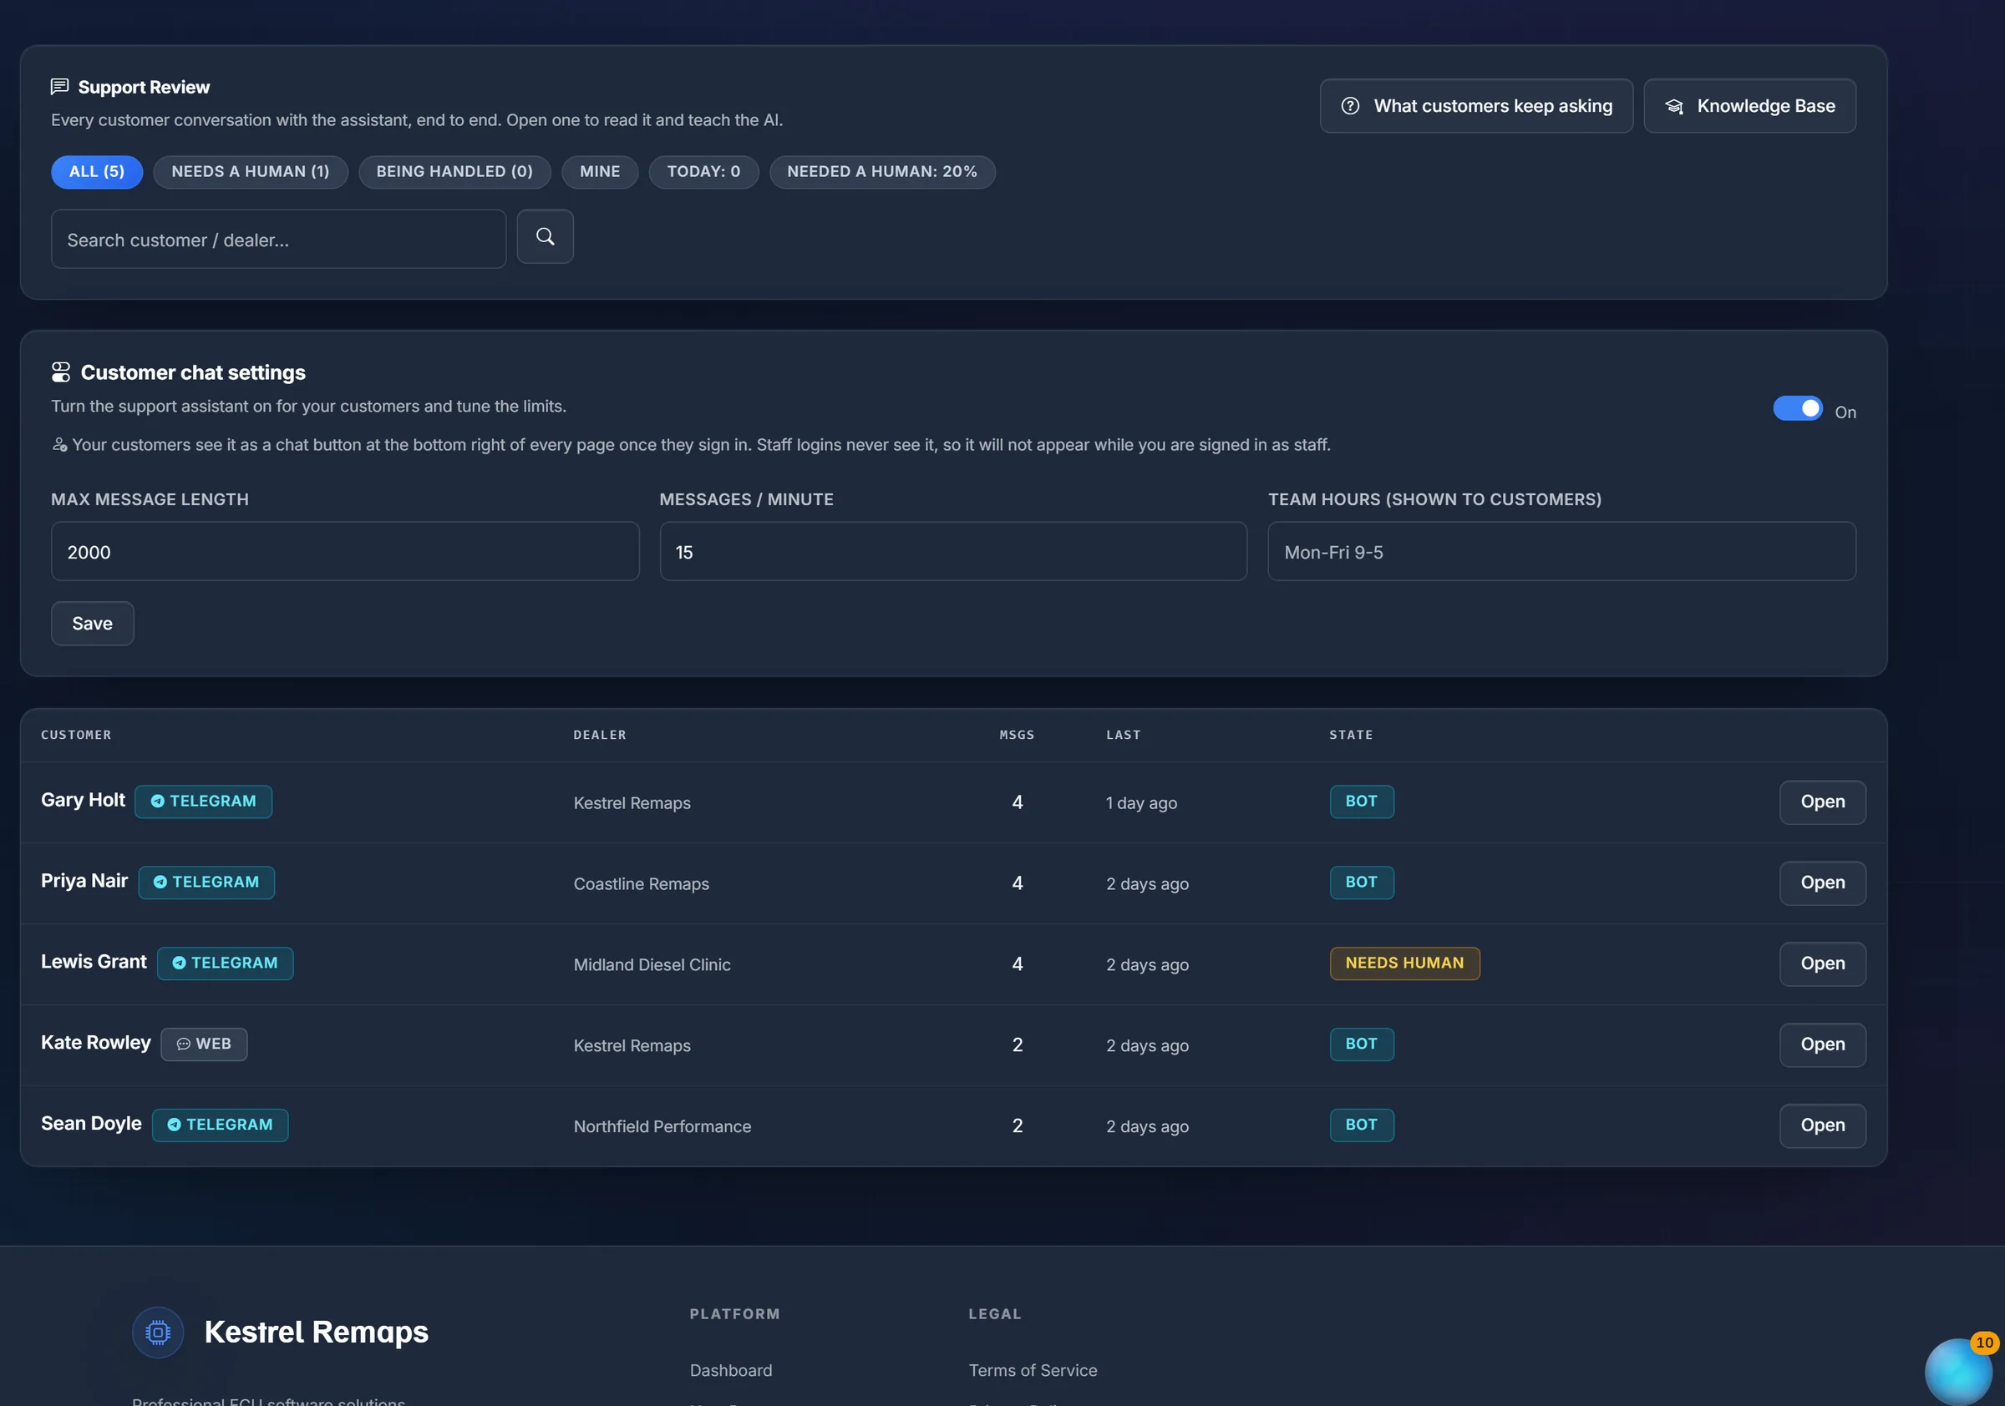Open the Dashboard footer link

click(731, 1370)
